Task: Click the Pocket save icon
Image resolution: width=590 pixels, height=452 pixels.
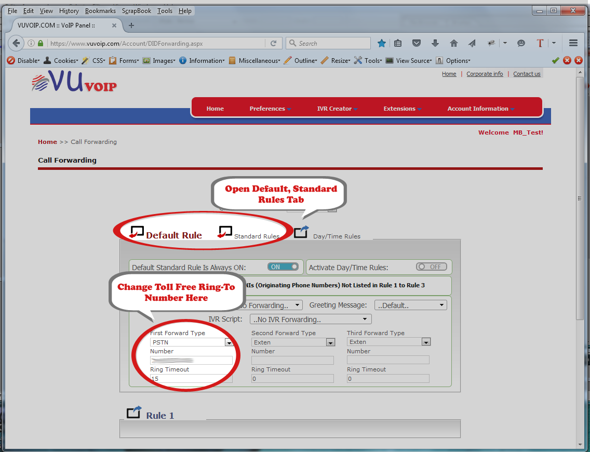Action: pos(416,43)
